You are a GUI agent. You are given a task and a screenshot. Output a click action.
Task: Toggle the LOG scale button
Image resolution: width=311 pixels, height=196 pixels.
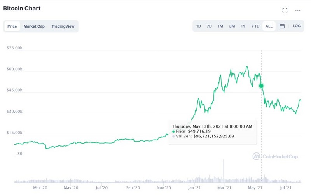(297, 26)
